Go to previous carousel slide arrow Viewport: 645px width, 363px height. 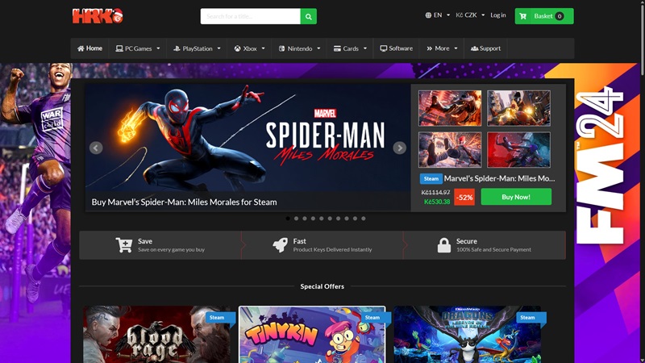click(x=96, y=148)
